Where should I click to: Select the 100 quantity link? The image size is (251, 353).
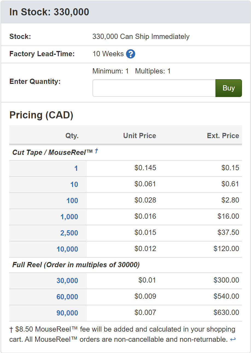(x=72, y=201)
